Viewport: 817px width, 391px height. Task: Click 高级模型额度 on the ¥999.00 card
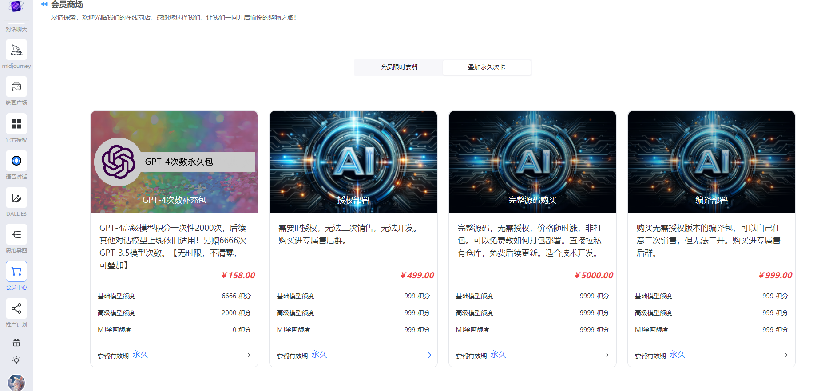653,313
